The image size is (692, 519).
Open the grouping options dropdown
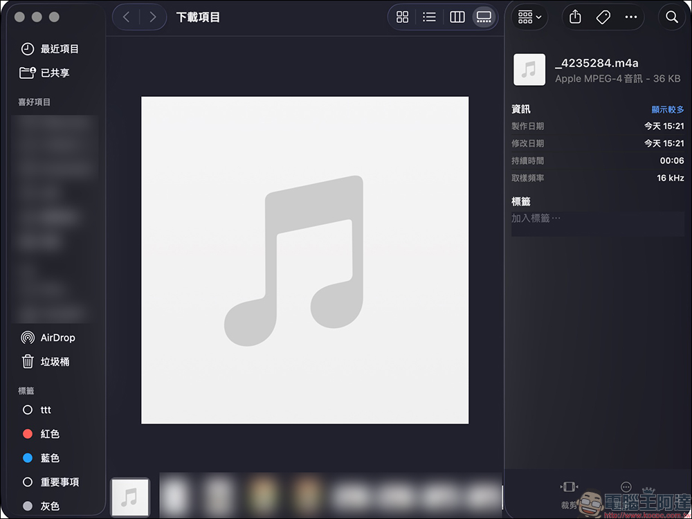(x=529, y=17)
